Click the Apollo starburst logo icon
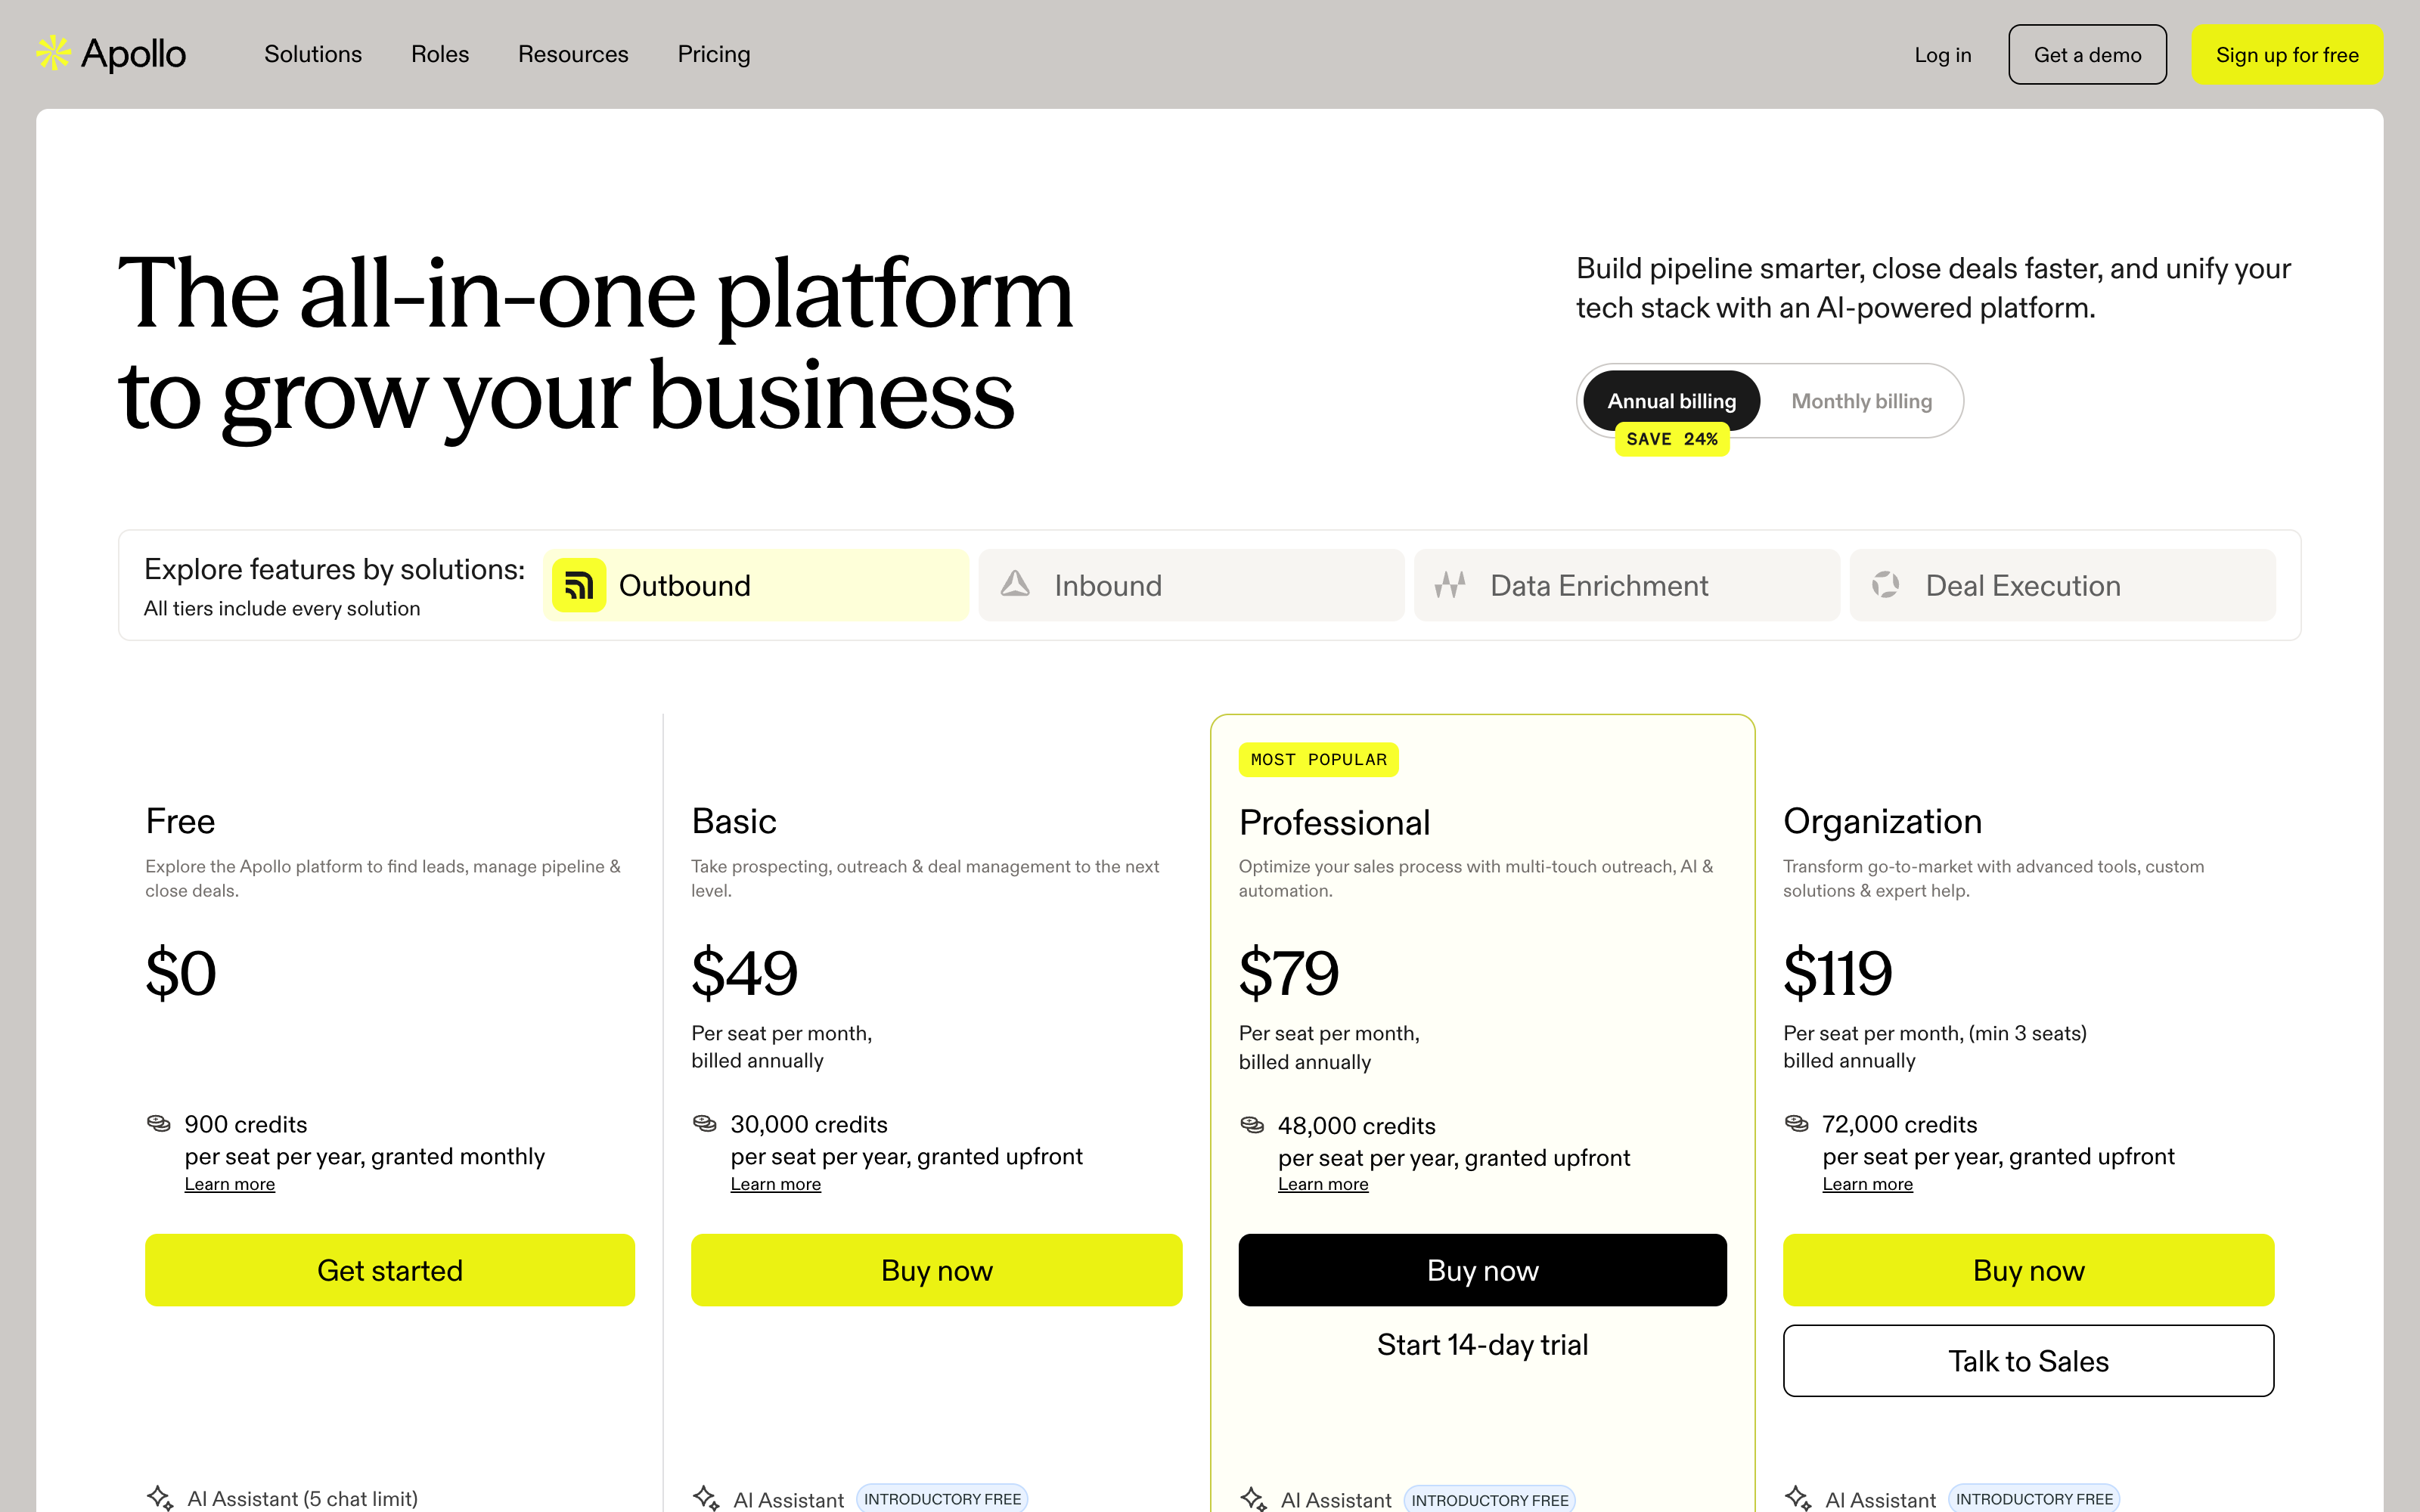Screen dimensions: 2420x1512 53,53
